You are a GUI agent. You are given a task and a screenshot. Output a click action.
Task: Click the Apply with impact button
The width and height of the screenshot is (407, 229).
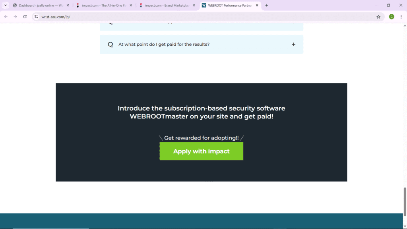[201, 151]
